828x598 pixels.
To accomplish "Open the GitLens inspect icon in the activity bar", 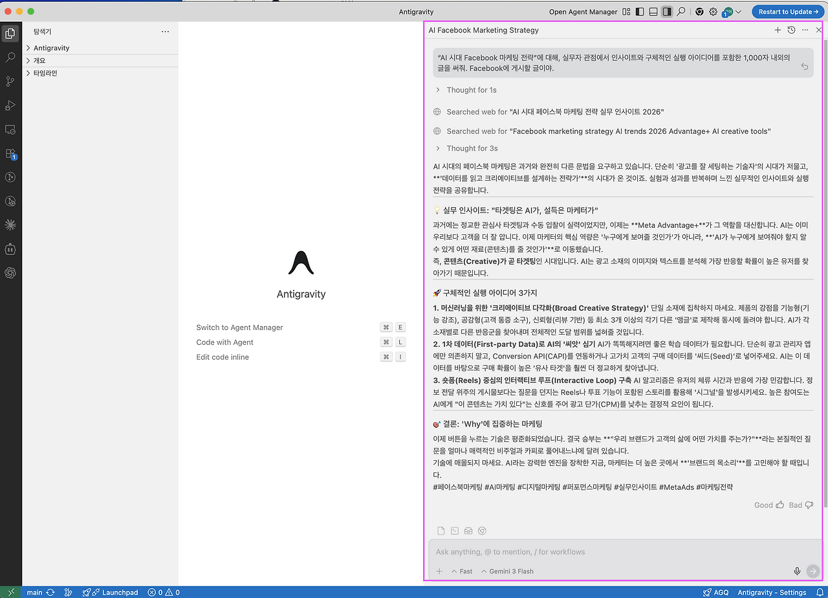I will coord(10,201).
